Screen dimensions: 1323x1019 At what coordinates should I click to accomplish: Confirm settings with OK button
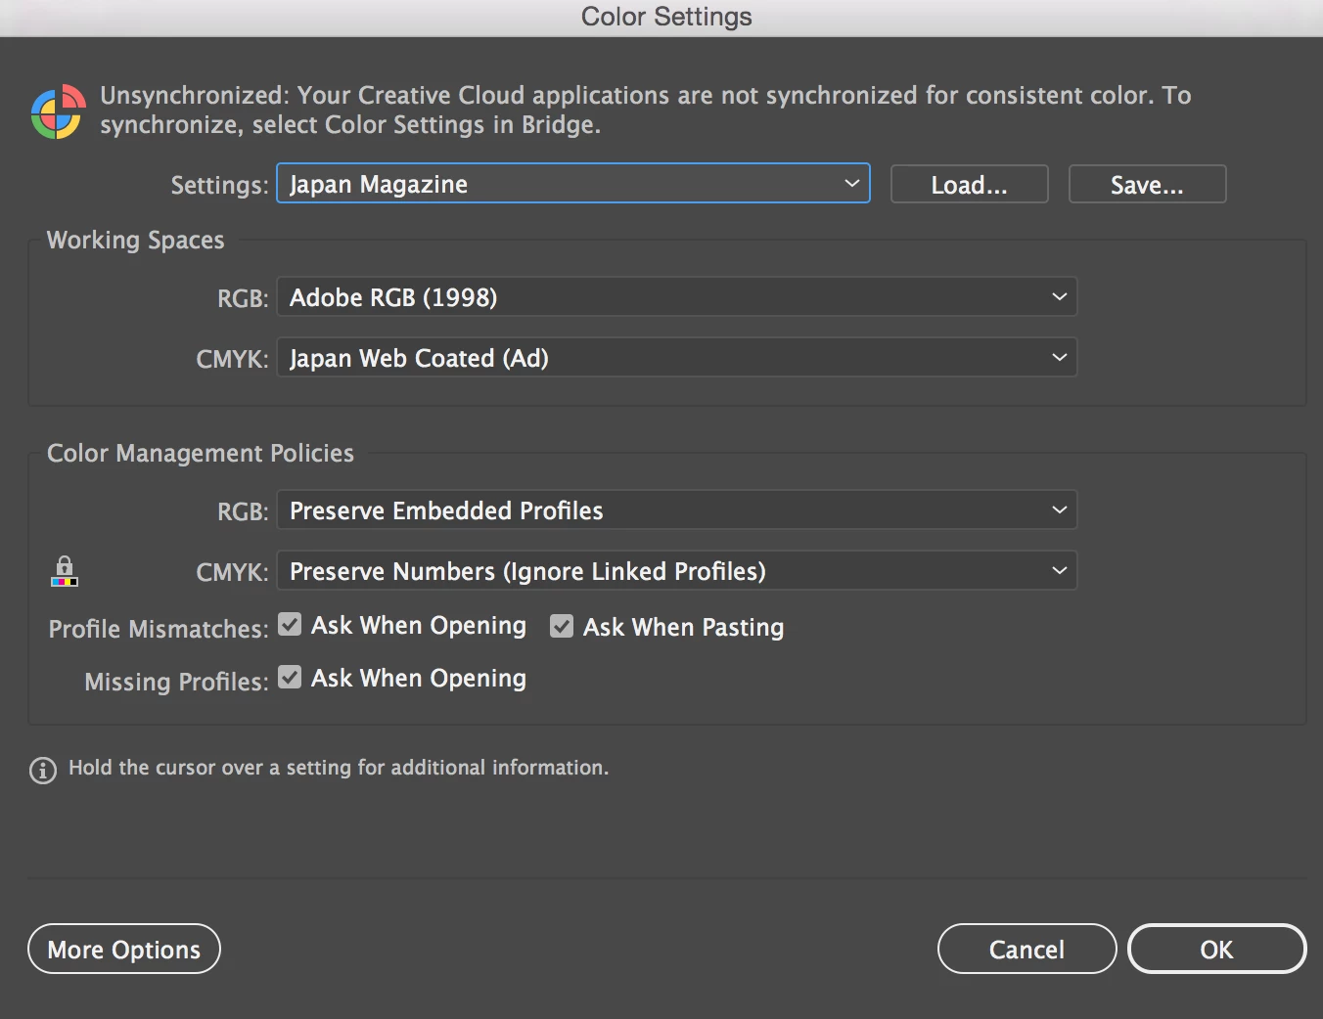click(x=1217, y=949)
